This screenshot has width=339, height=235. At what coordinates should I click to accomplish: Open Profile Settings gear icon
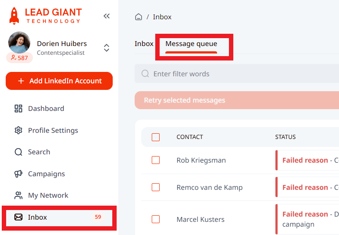tap(18, 130)
